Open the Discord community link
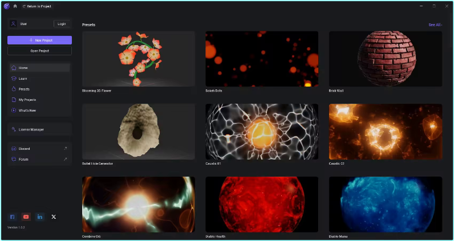This screenshot has height=241, width=454. coord(40,149)
